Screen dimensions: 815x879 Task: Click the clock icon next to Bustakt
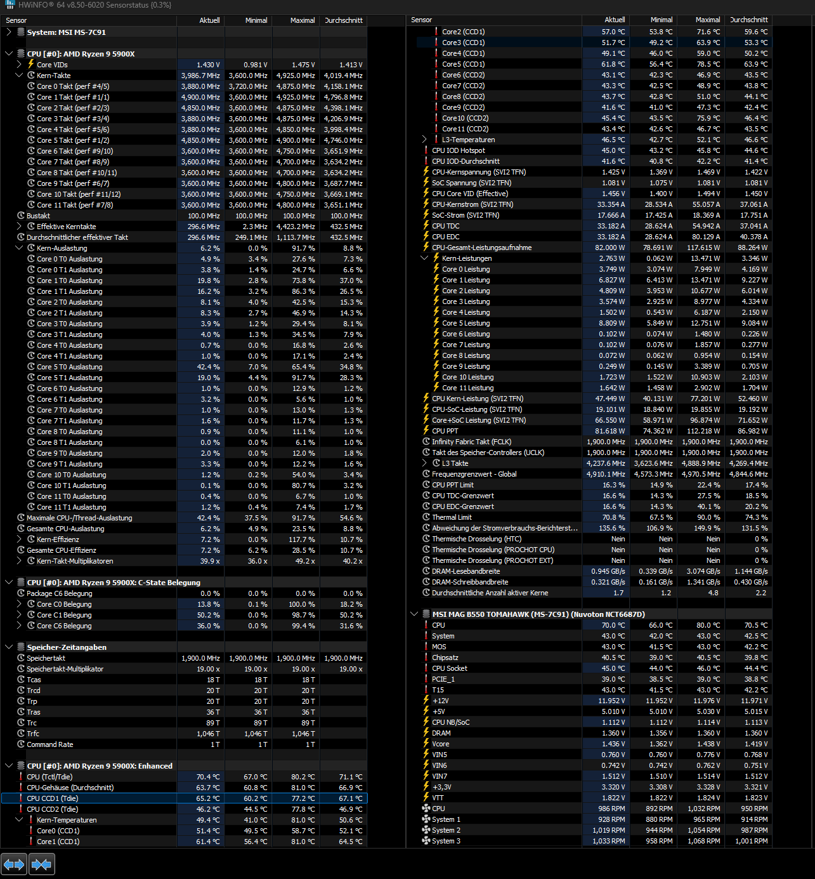coord(20,216)
